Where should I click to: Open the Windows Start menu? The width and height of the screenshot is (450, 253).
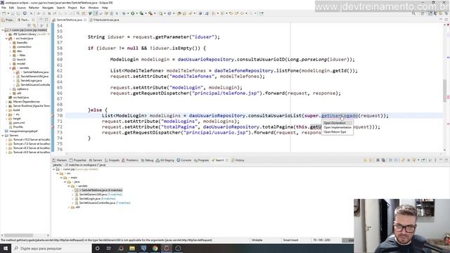6,248
